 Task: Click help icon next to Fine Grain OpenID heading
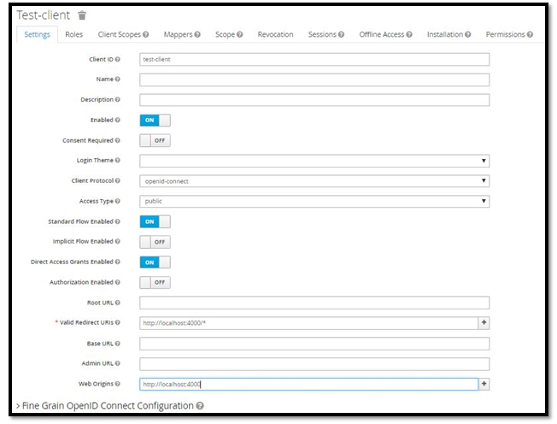pyautogui.click(x=201, y=405)
